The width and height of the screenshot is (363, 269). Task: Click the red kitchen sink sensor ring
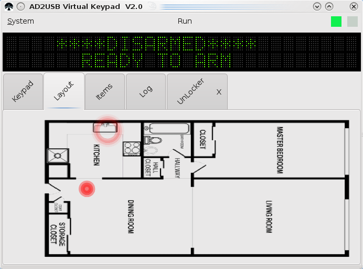tap(108, 130)
